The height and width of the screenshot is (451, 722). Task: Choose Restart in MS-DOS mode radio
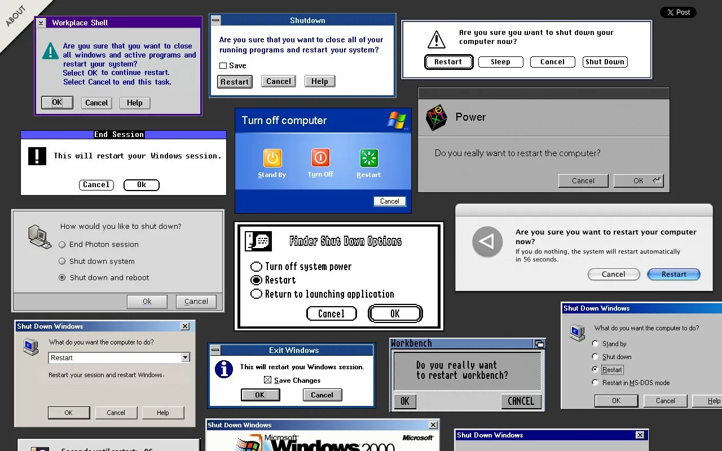coord(595,382)
